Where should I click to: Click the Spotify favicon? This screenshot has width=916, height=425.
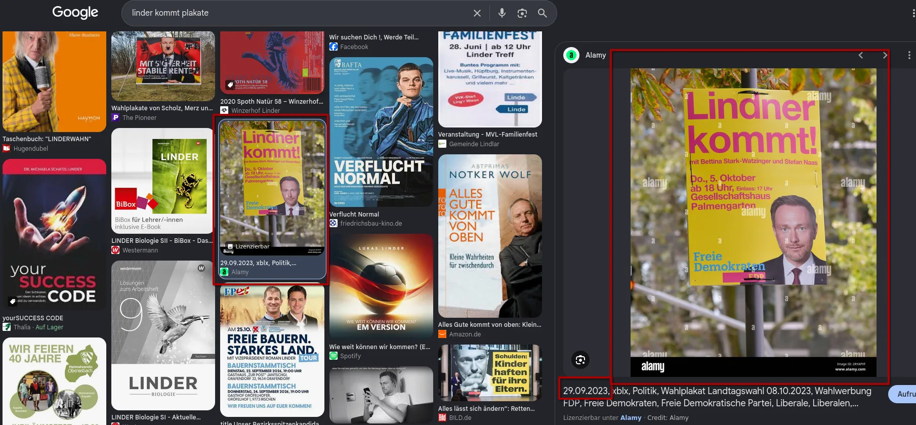pyautogui.click(x=334, y=356)
